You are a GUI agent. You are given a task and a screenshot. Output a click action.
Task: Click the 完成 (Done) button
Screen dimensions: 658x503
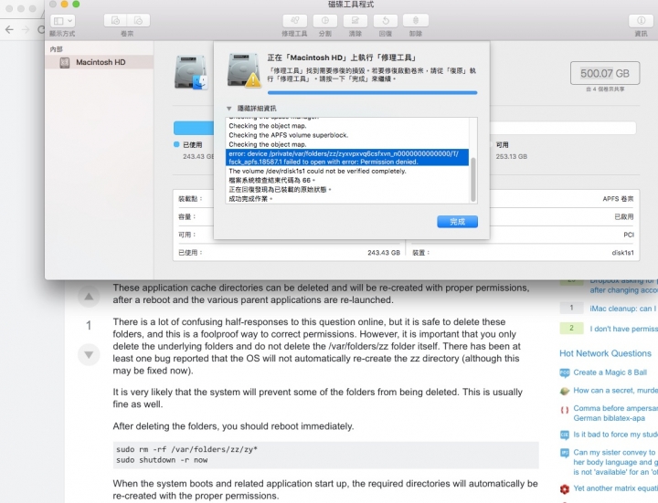pyautogui.click(x=458, y=221)
